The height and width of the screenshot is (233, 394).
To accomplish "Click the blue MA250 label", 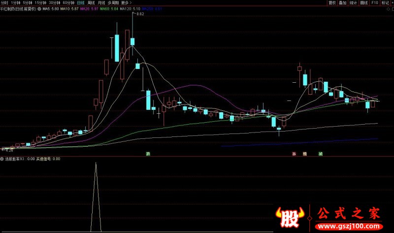I will click(x=152, y=9).
